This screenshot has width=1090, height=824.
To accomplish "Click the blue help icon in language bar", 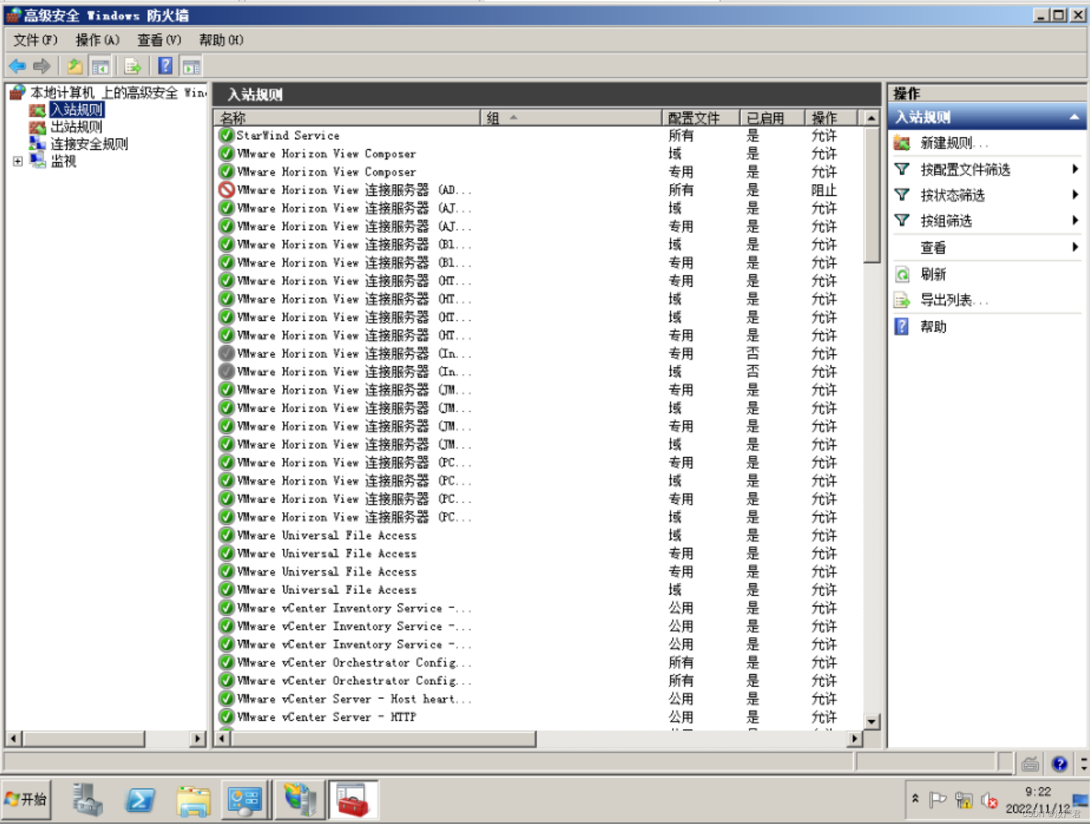I will tap(1059, 764).
